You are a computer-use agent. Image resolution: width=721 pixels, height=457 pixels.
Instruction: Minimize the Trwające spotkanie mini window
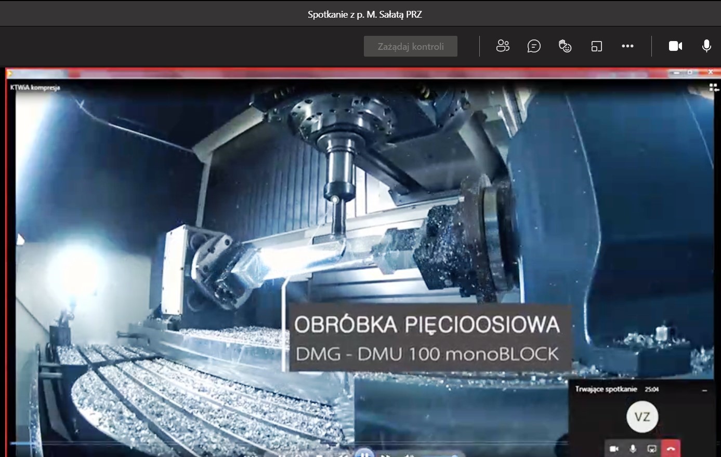click(705, 390)
